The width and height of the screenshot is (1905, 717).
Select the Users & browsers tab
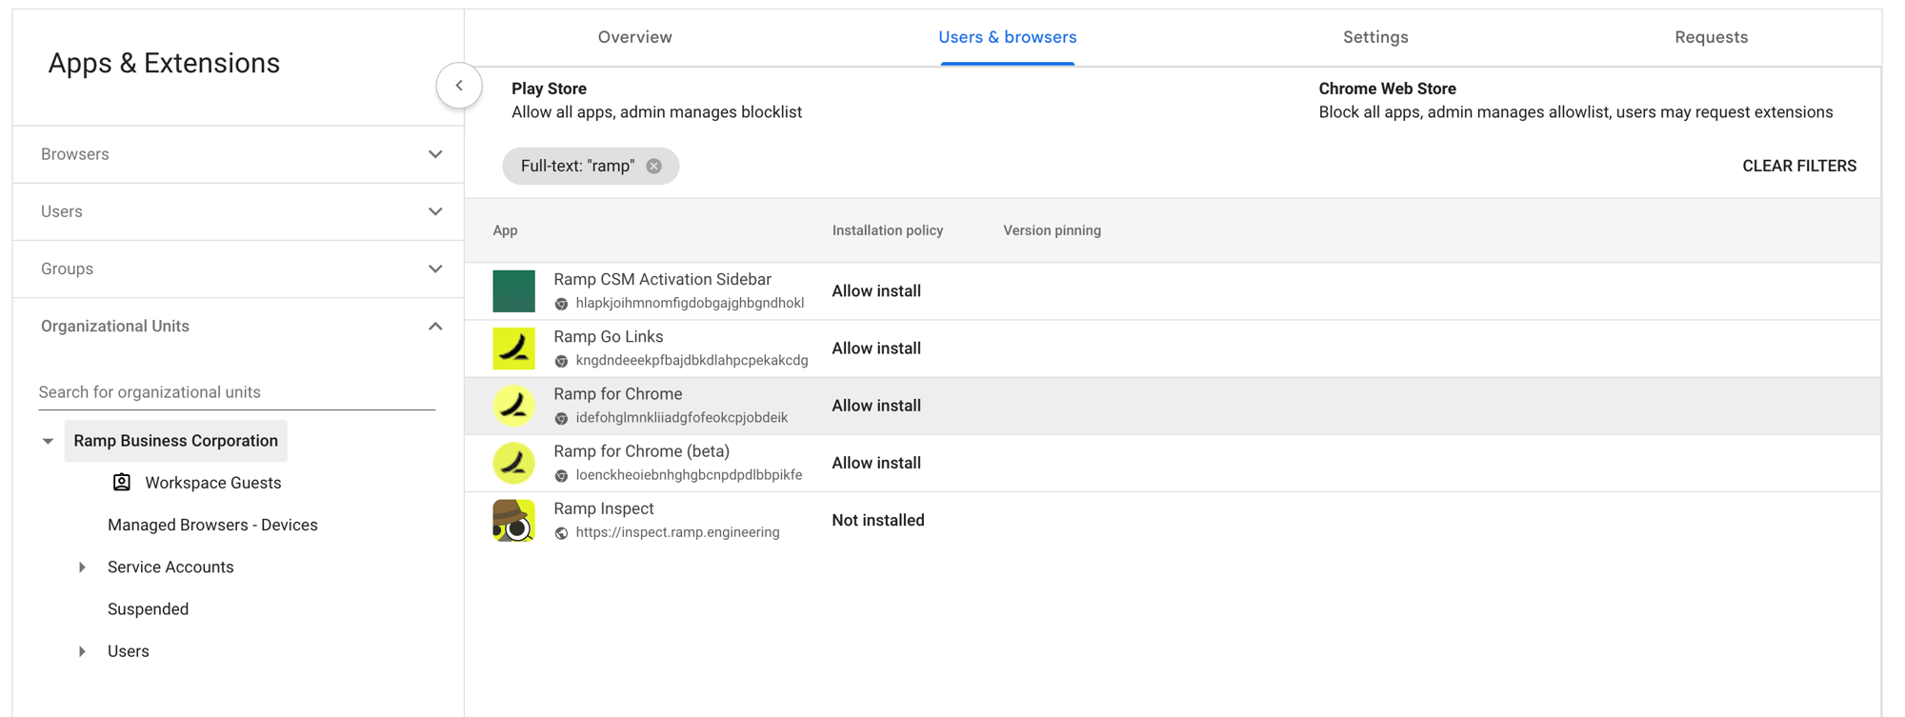click(1008, 37)
